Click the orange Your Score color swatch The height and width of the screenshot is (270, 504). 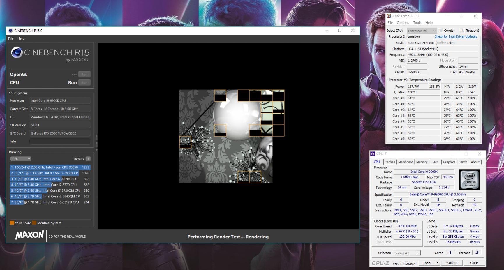12,223
